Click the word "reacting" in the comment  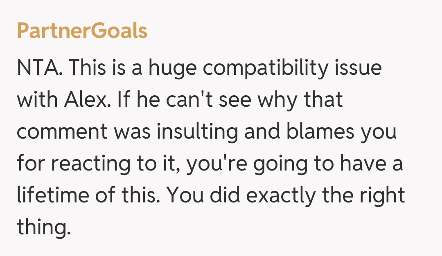tap(95, 164)
